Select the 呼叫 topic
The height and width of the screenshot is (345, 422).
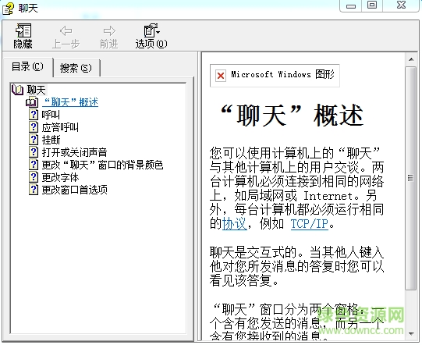(x=51, y=115)
